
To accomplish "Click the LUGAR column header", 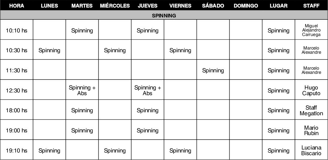I will [278, 6].
